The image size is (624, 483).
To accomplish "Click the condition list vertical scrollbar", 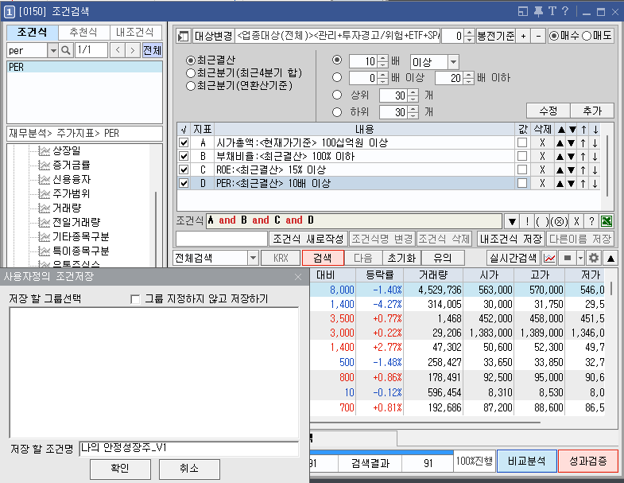I will pos(607,166).
